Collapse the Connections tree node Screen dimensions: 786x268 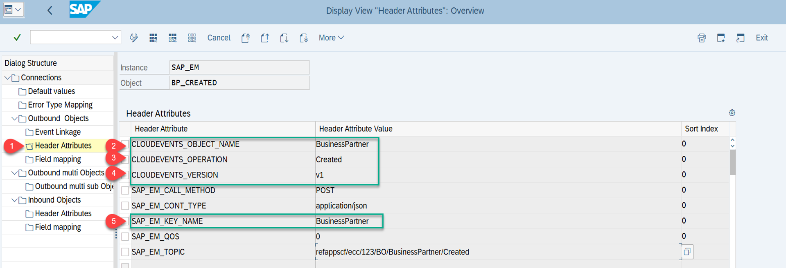[x=7, y=78]
